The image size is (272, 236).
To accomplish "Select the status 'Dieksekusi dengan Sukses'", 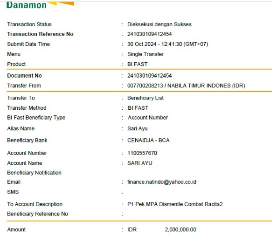I will [159, 24].
